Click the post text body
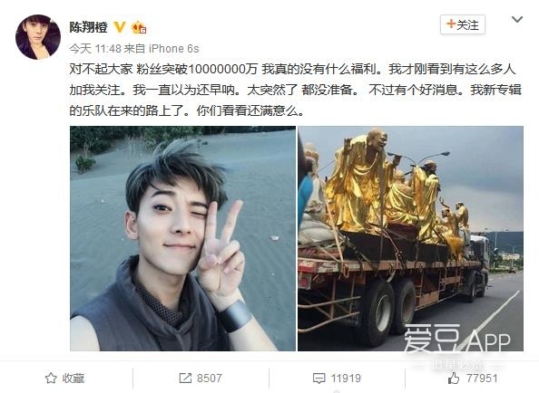The width and height of the screenshot is (539, 393). (x=296, y=90)
